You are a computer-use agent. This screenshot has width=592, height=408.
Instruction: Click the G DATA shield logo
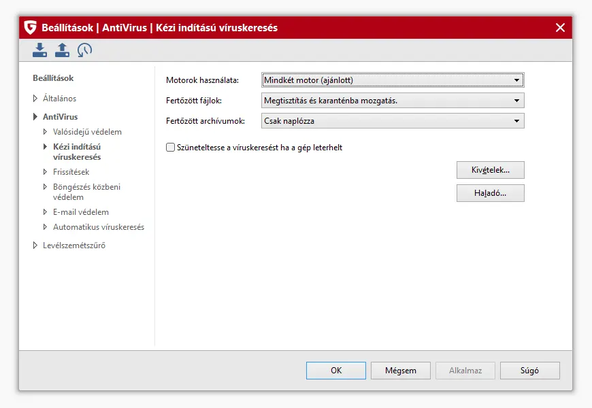pyautogui.click(x=30, y=28)
